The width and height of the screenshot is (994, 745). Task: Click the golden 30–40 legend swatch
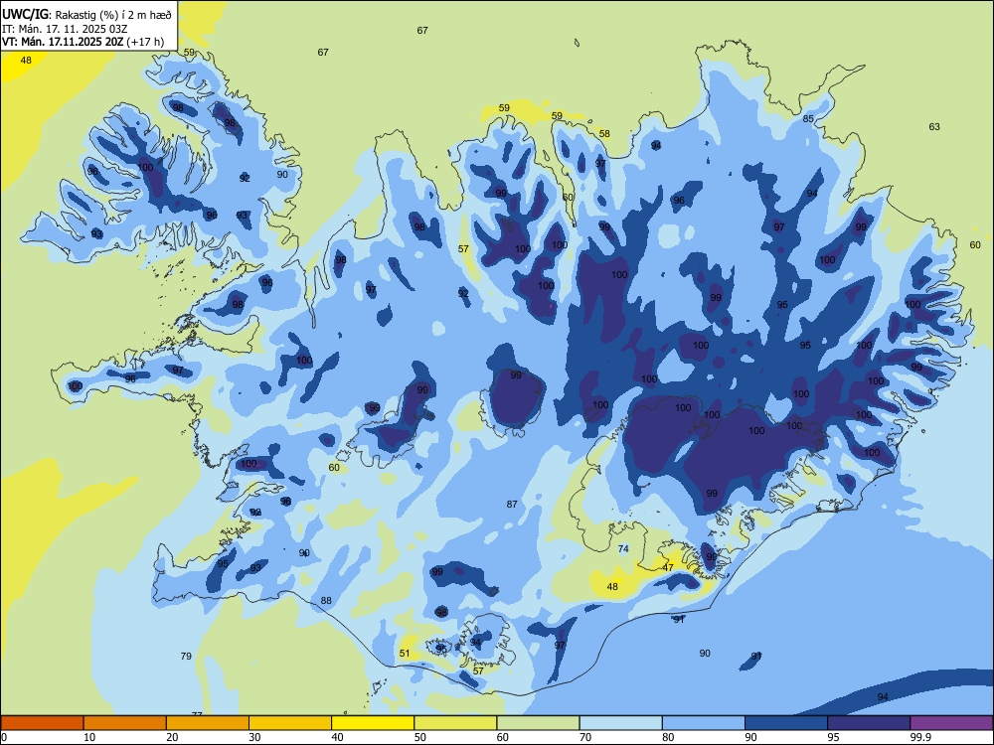(290, 723)
